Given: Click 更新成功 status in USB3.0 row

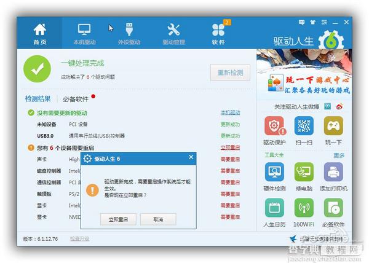Looking at the screenshot, I should pos(230,136).
